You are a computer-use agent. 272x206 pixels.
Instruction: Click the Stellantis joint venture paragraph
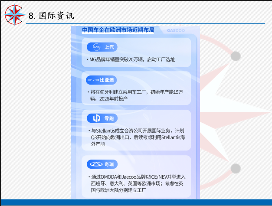click(137, 137)
